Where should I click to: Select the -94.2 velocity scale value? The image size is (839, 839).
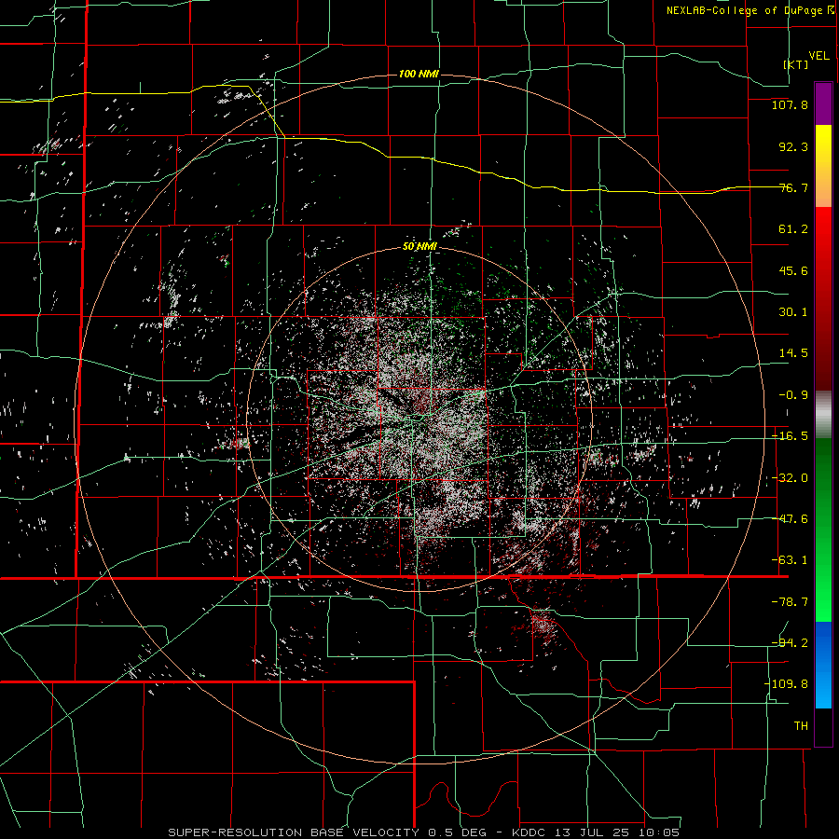point(790,642)
